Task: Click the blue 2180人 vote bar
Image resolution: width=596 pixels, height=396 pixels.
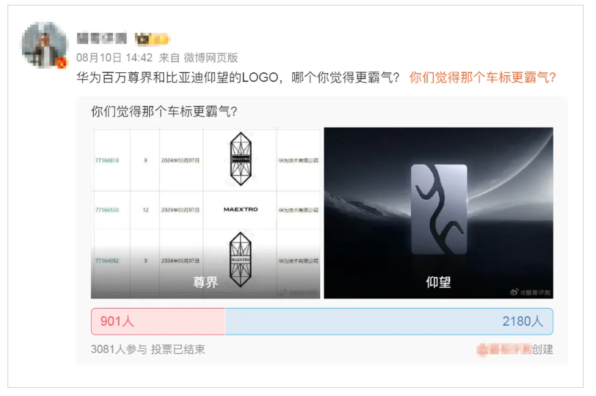Action: click(x=389, y=322)
